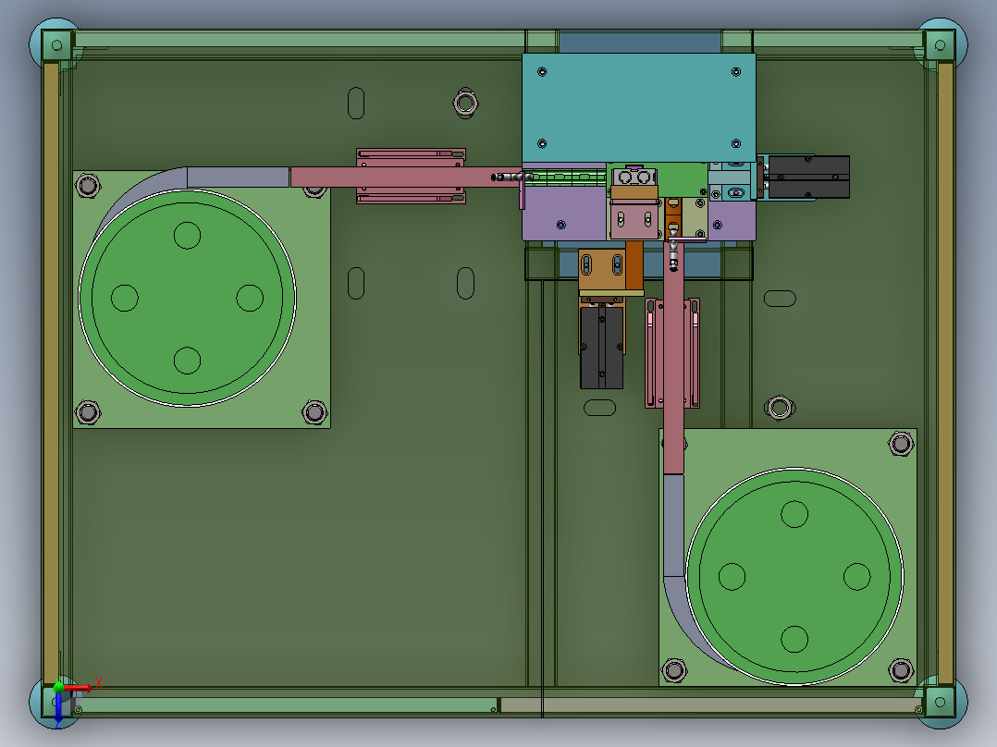The width and height of the screenshot is (997, 747).
Task: Select bottom-right screw on teal cover plate
Action: click(735, 143)
